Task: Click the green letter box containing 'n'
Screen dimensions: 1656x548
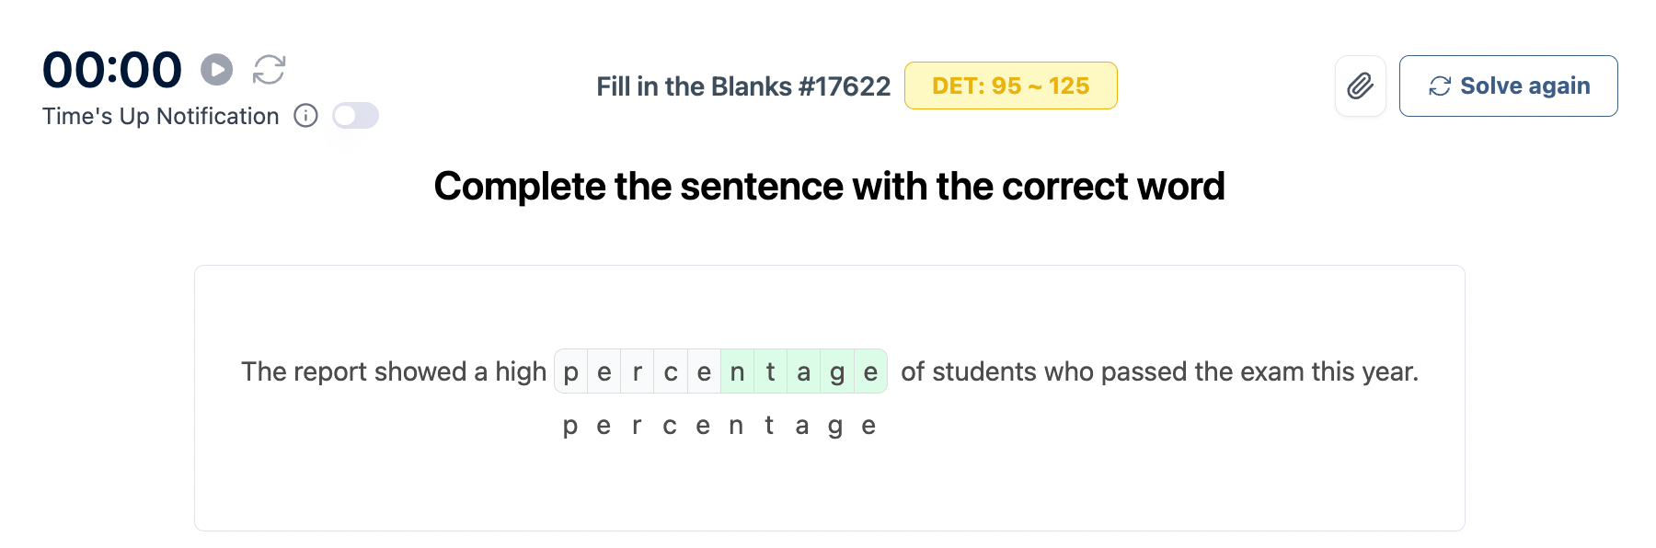Action: pos(737,371)
